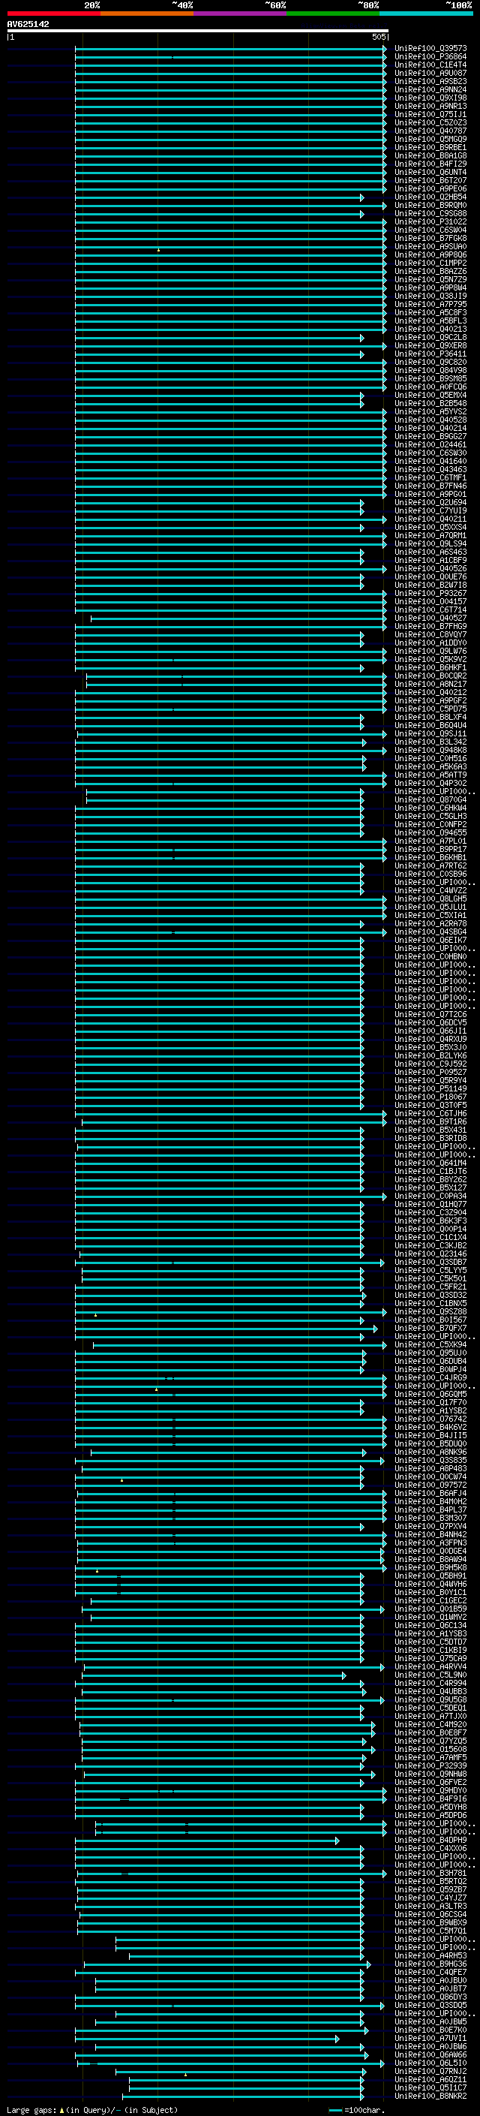Open hit UniRef100_Q9XI98
This screenshot has height=2116, width=480.
point(430,98)
